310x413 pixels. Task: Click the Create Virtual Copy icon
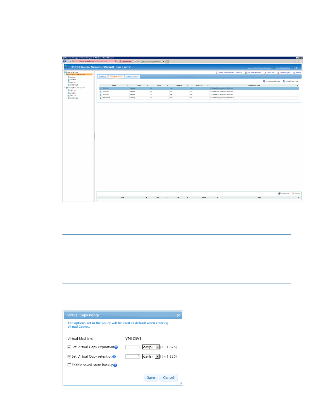pyautogui.click(x=264, y=81)
